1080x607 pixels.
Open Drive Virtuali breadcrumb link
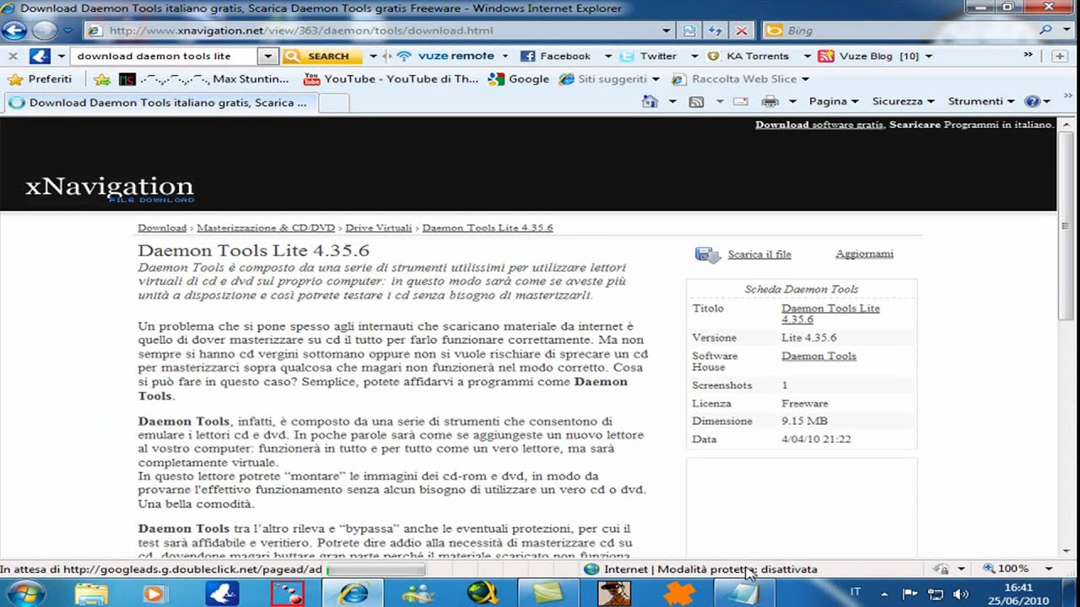tap(379, 228)
